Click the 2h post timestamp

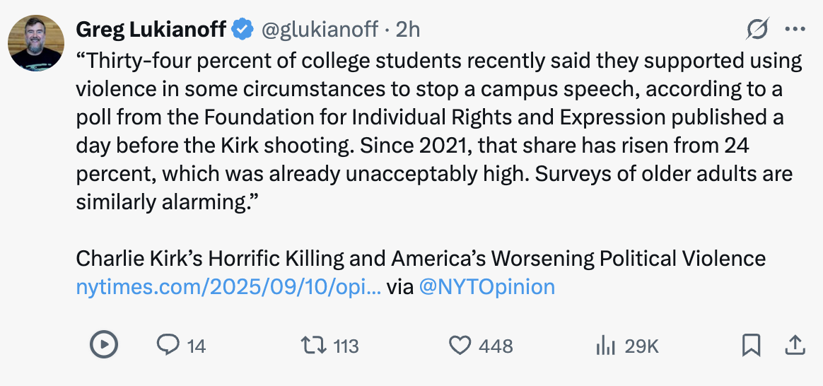tap(408, 30)
